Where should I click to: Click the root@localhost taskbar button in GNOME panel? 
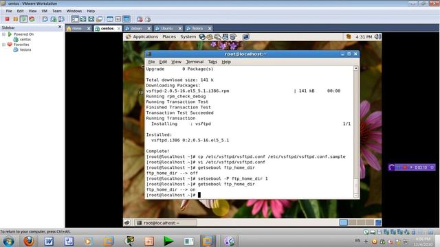coord(166,223)
